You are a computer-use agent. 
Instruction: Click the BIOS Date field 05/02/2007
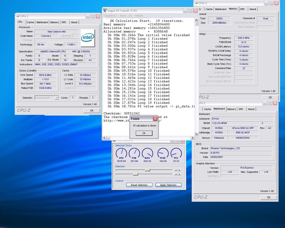[241, 157]
